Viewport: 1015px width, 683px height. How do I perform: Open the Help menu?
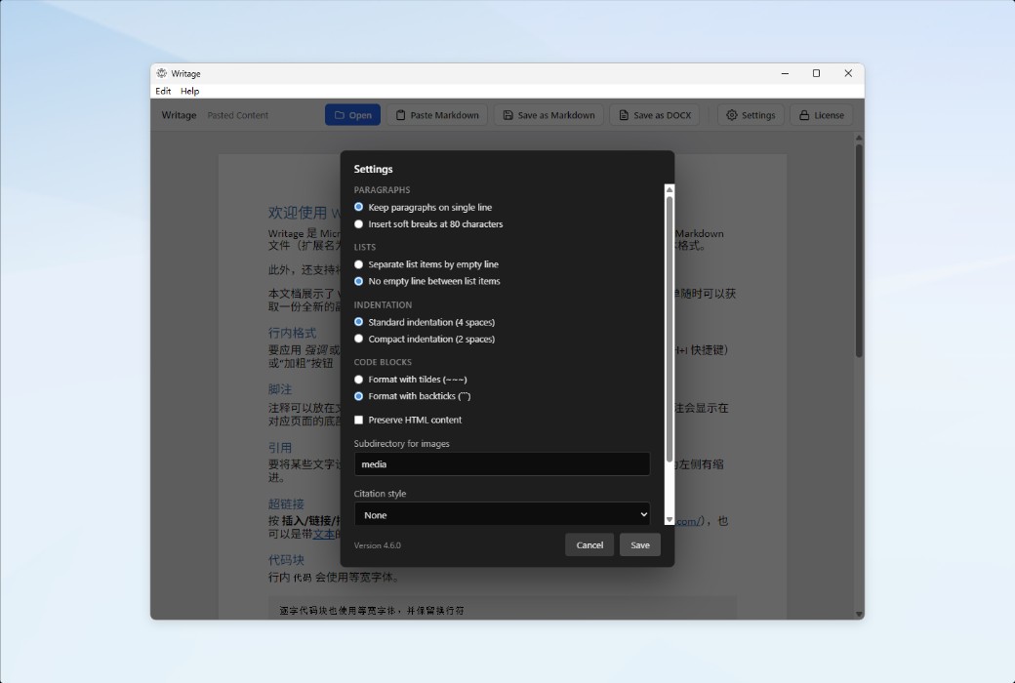tap(189, 91)
